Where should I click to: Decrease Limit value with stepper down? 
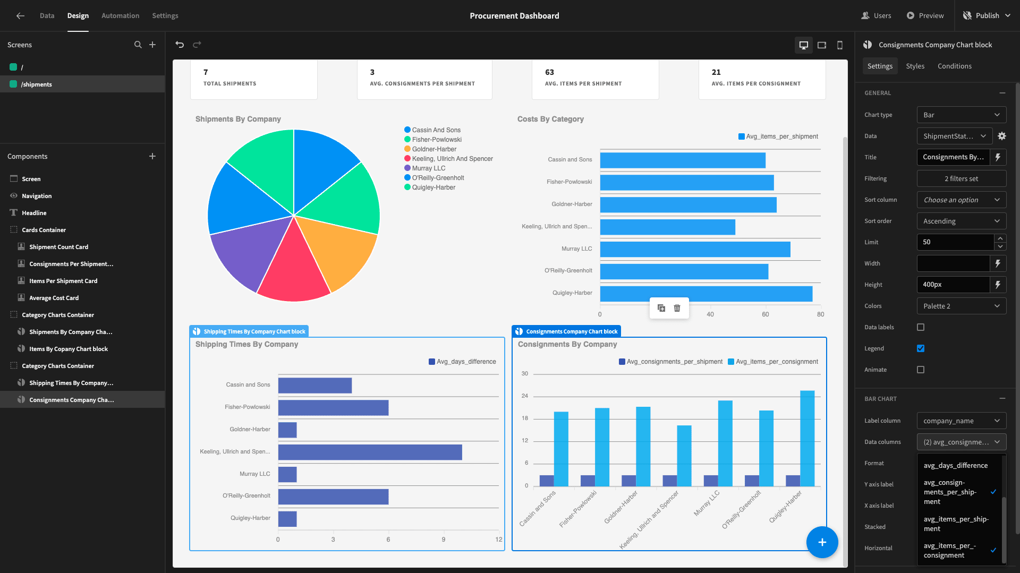[1000, 246]
